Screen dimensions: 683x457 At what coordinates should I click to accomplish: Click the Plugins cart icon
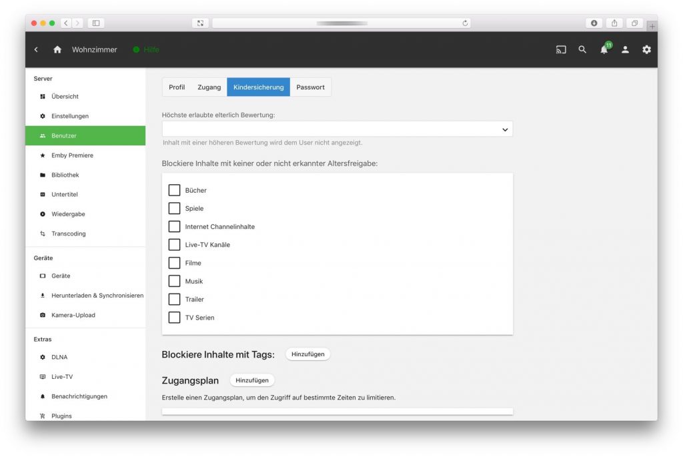[42, 416]
